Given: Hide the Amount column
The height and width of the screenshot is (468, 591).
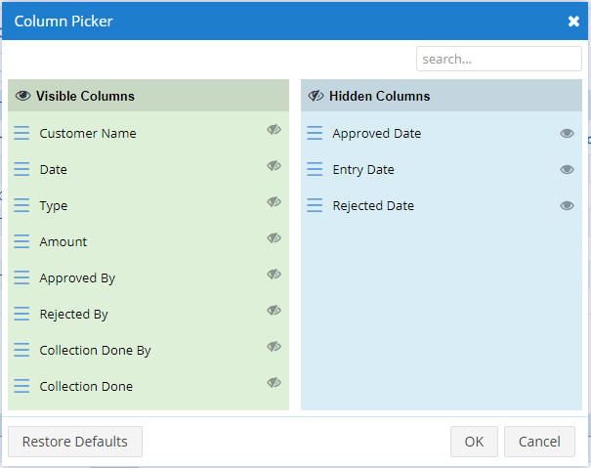Looking at the screenshot, I should [274, 238].
